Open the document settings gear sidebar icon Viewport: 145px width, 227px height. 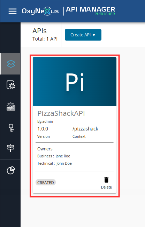click(x=11, y=85)
